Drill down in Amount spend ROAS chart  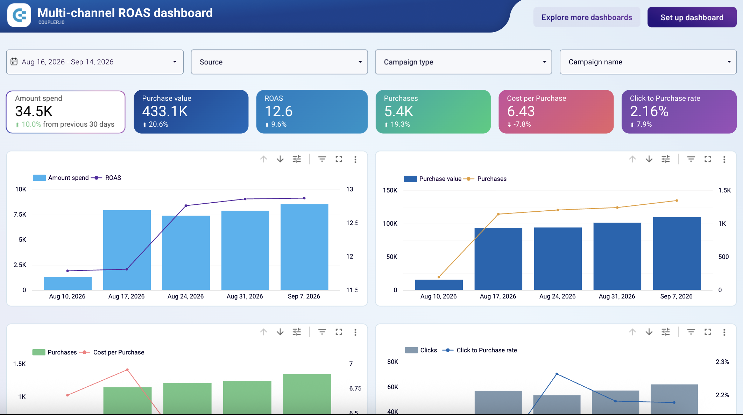point(280,159)
